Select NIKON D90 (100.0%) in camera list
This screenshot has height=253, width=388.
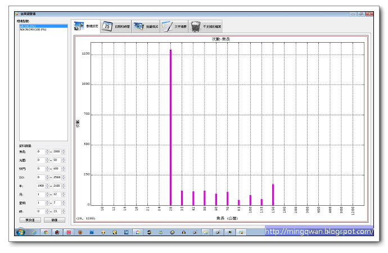[43, 29]
